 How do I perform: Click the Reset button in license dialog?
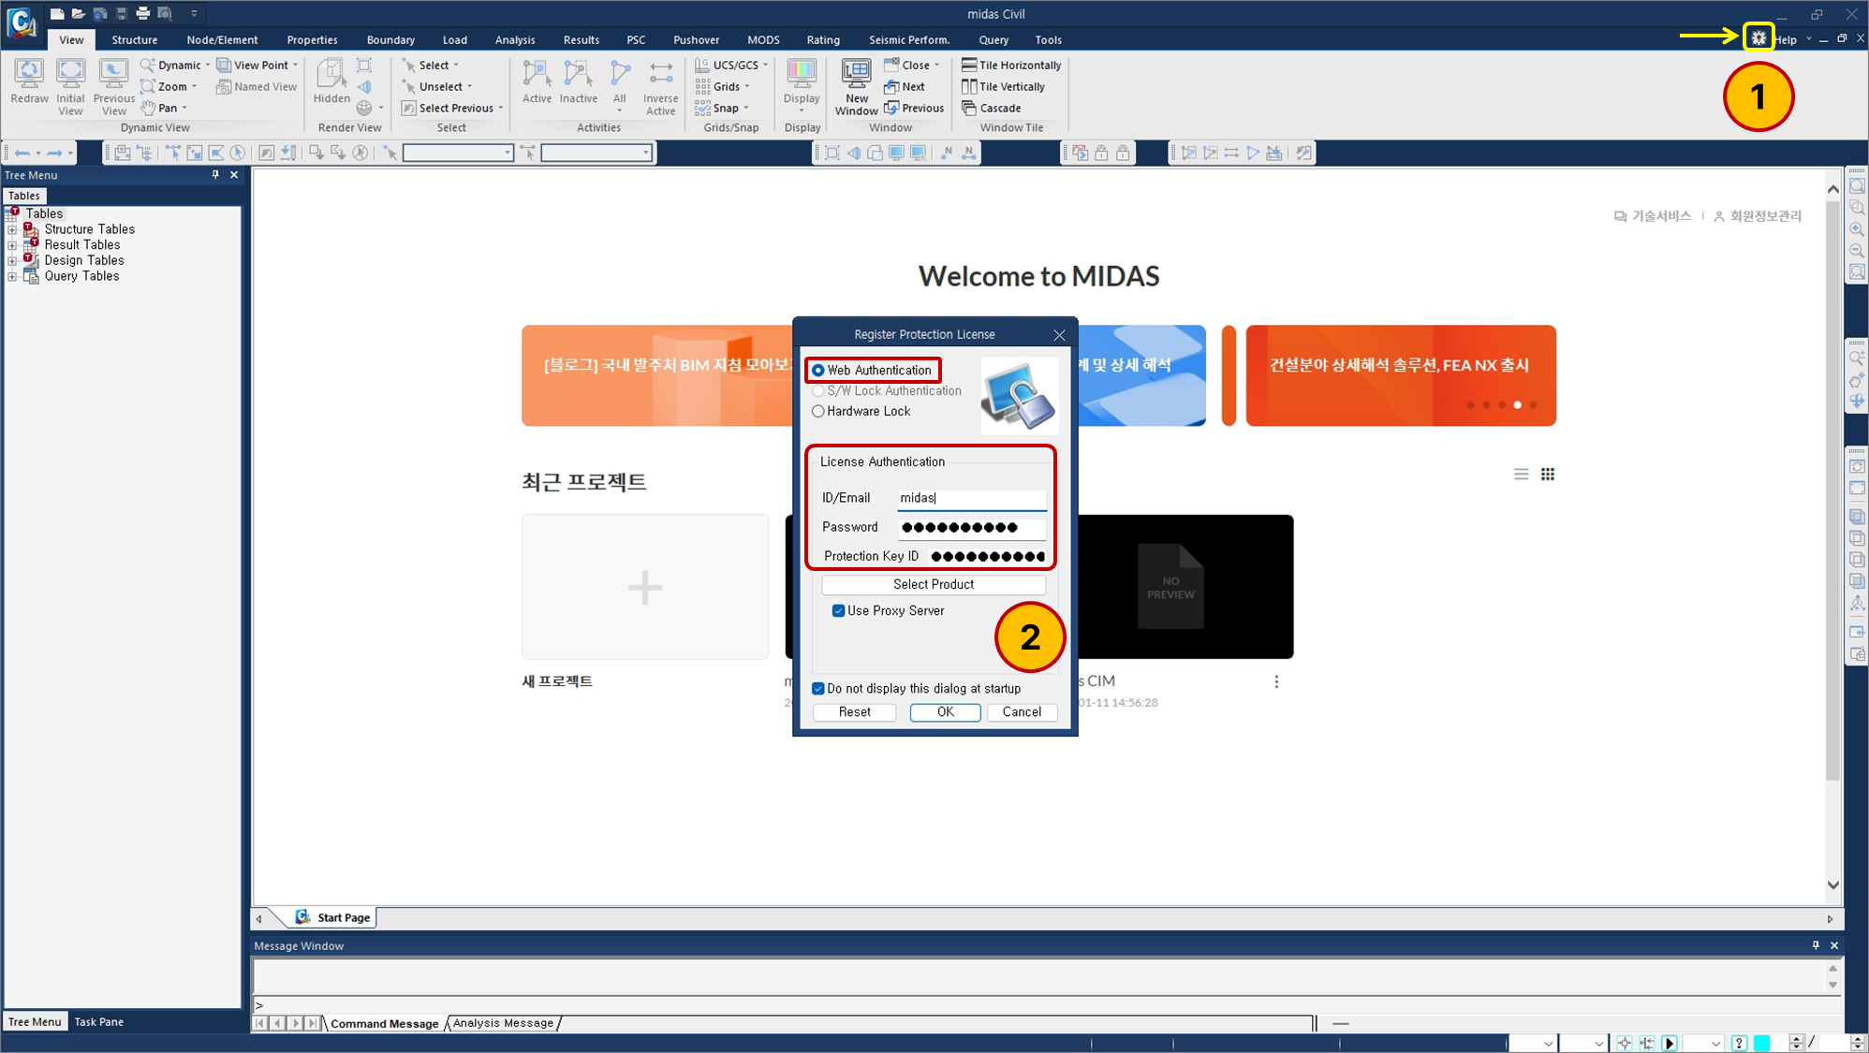[855, 712]
